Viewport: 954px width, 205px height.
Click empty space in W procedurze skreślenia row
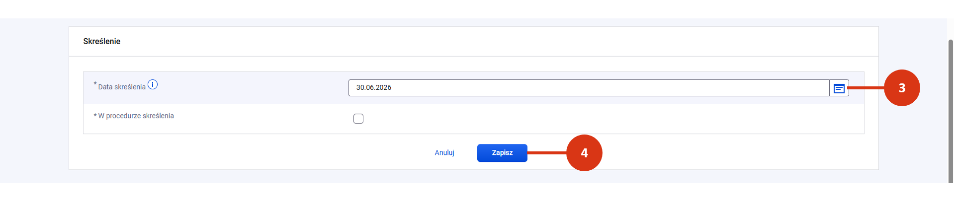coord(597,119)
